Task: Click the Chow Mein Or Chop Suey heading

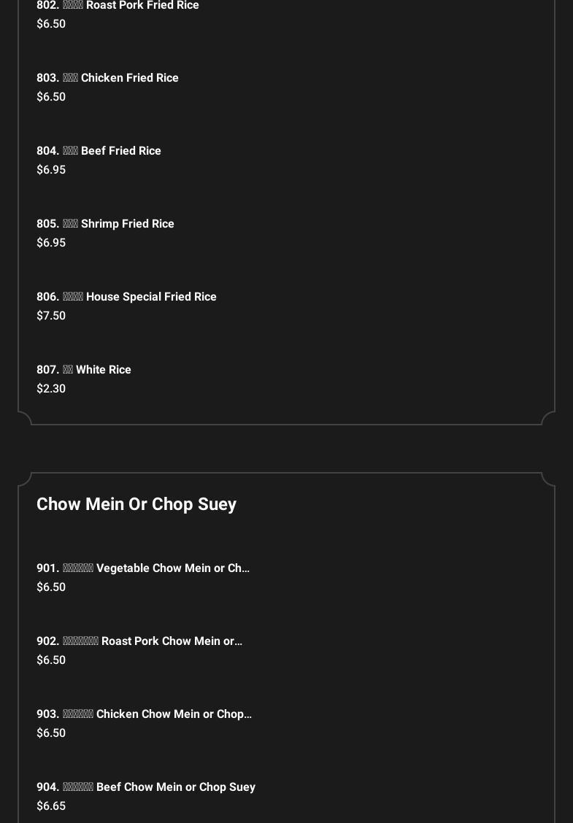Action: (x=136, y=504)
